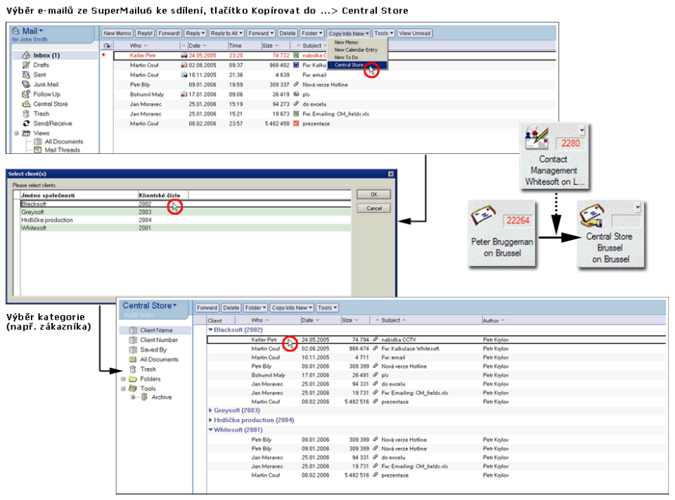Screen dimensions: 675x500
Task: Click the Drafts icon in Mail sidebar
Action: [26, 65]
